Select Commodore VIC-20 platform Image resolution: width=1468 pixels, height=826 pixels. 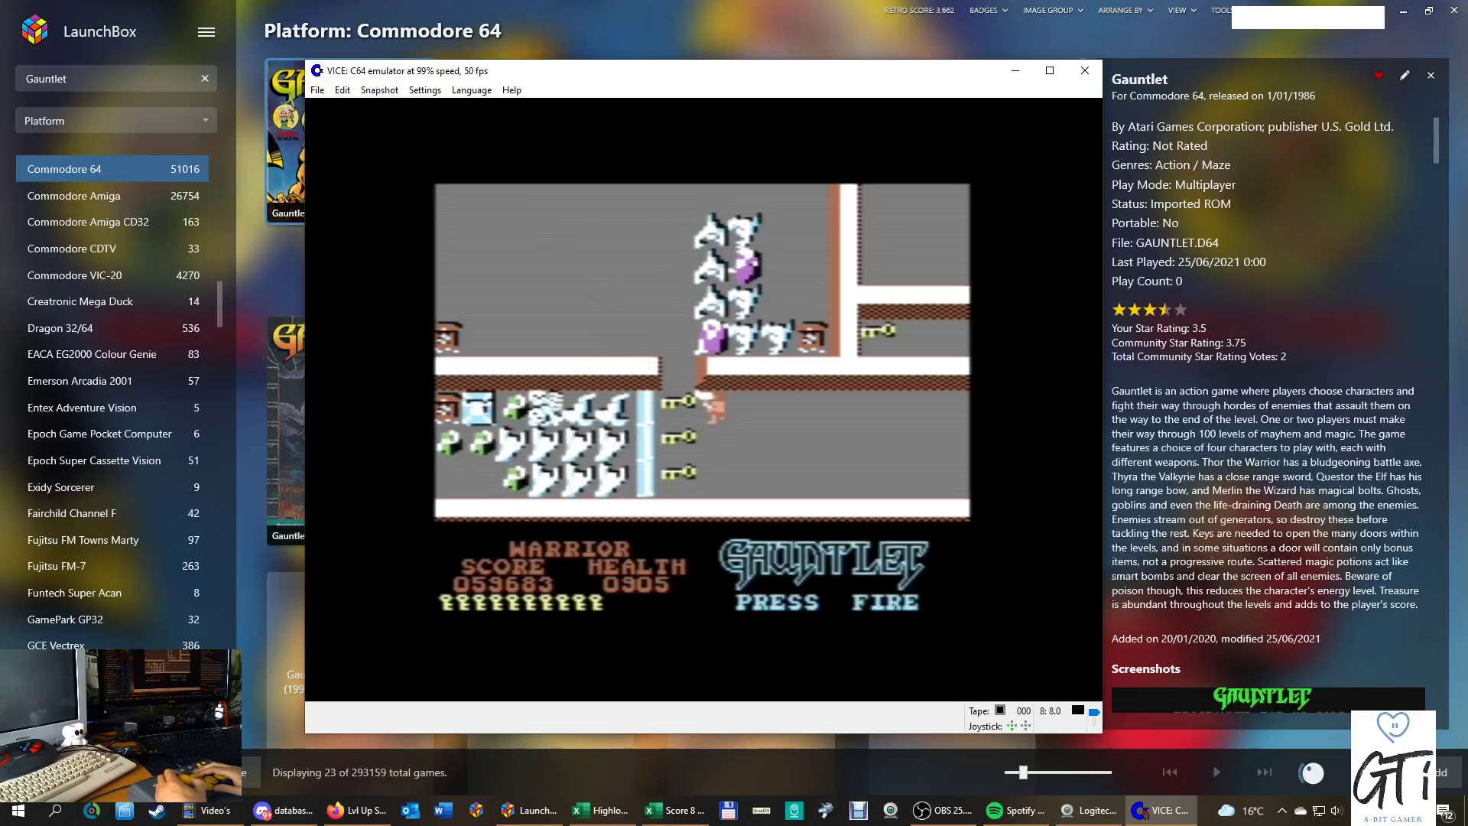[74, 275]
